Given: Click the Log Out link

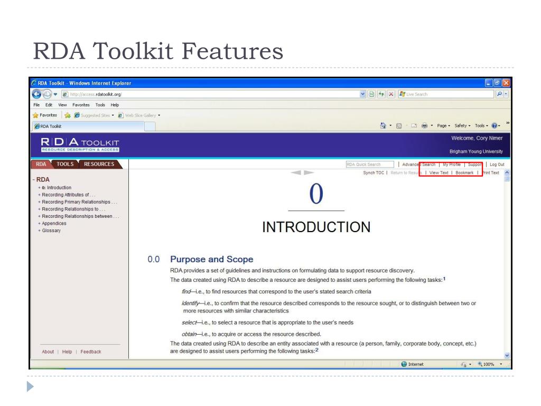Looking at the screenshot, I should click(x=497, y=165).
